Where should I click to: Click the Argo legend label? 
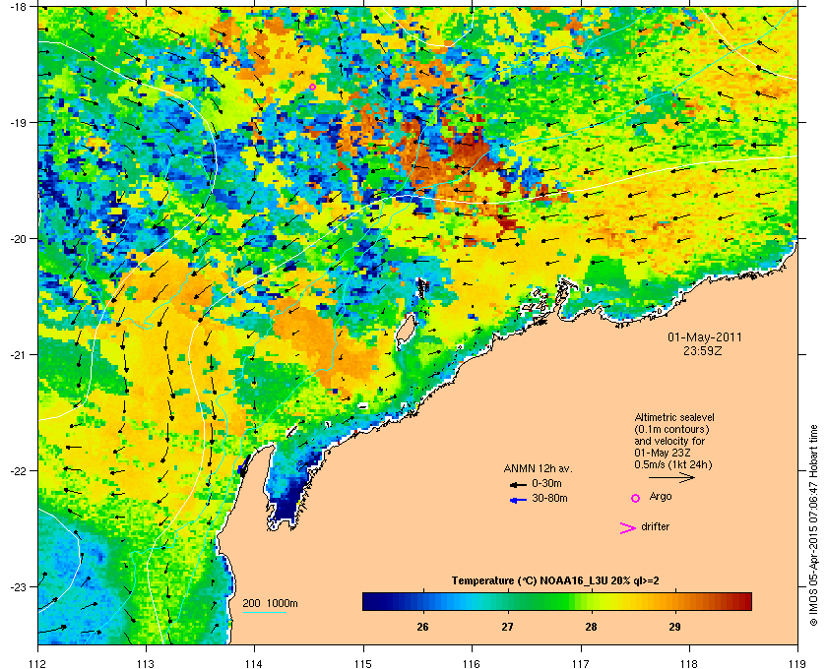click(x=661, y=497)
